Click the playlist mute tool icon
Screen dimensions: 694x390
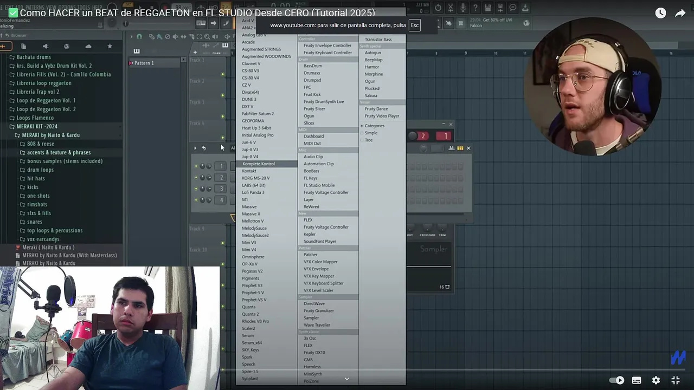pos(176,37)
